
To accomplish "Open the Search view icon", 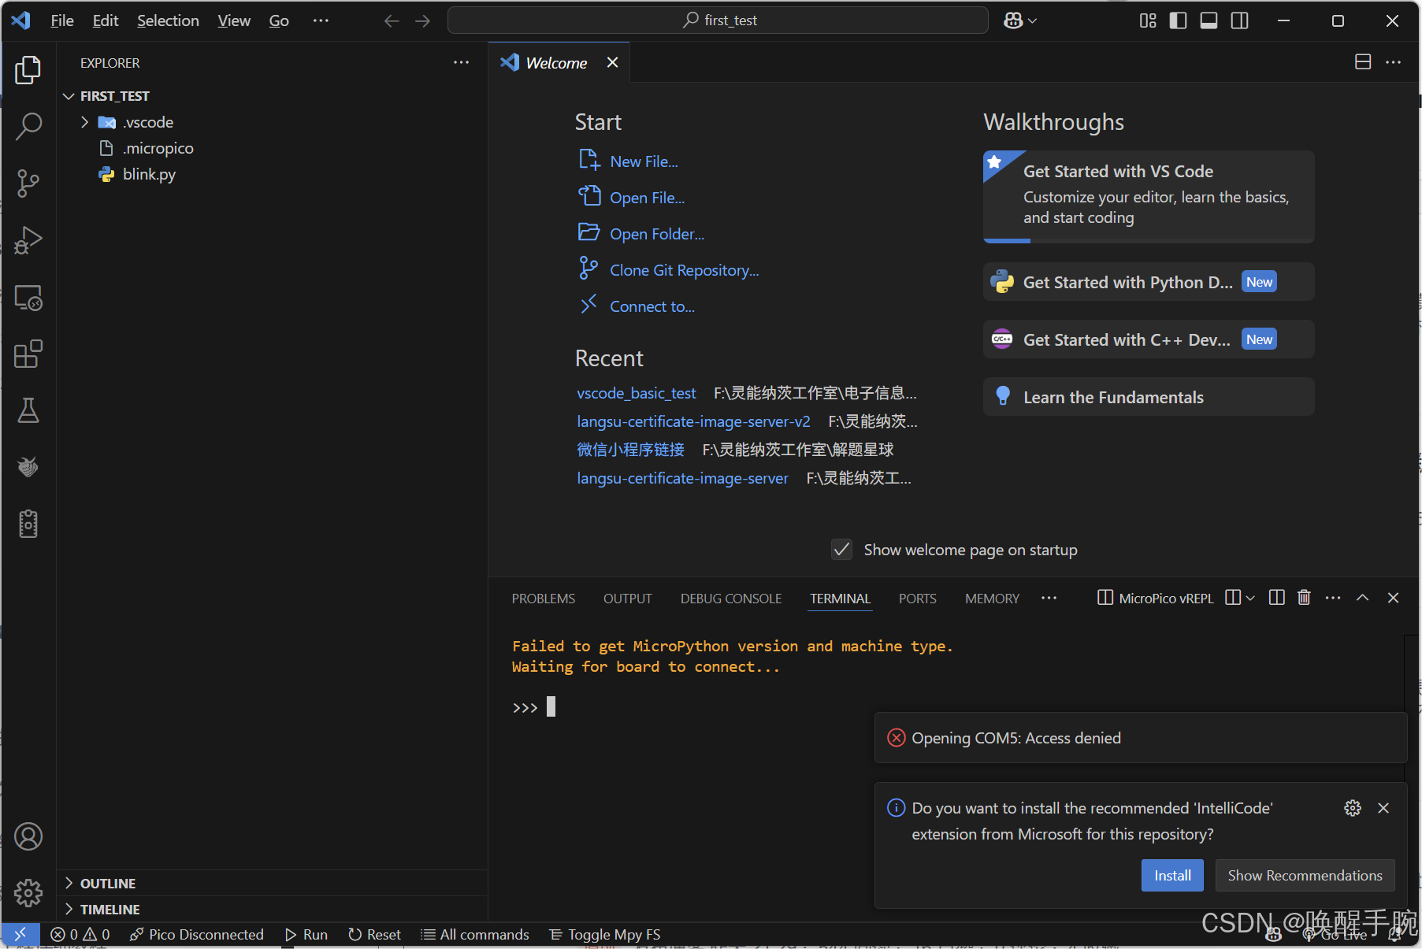I will [28, 126].
